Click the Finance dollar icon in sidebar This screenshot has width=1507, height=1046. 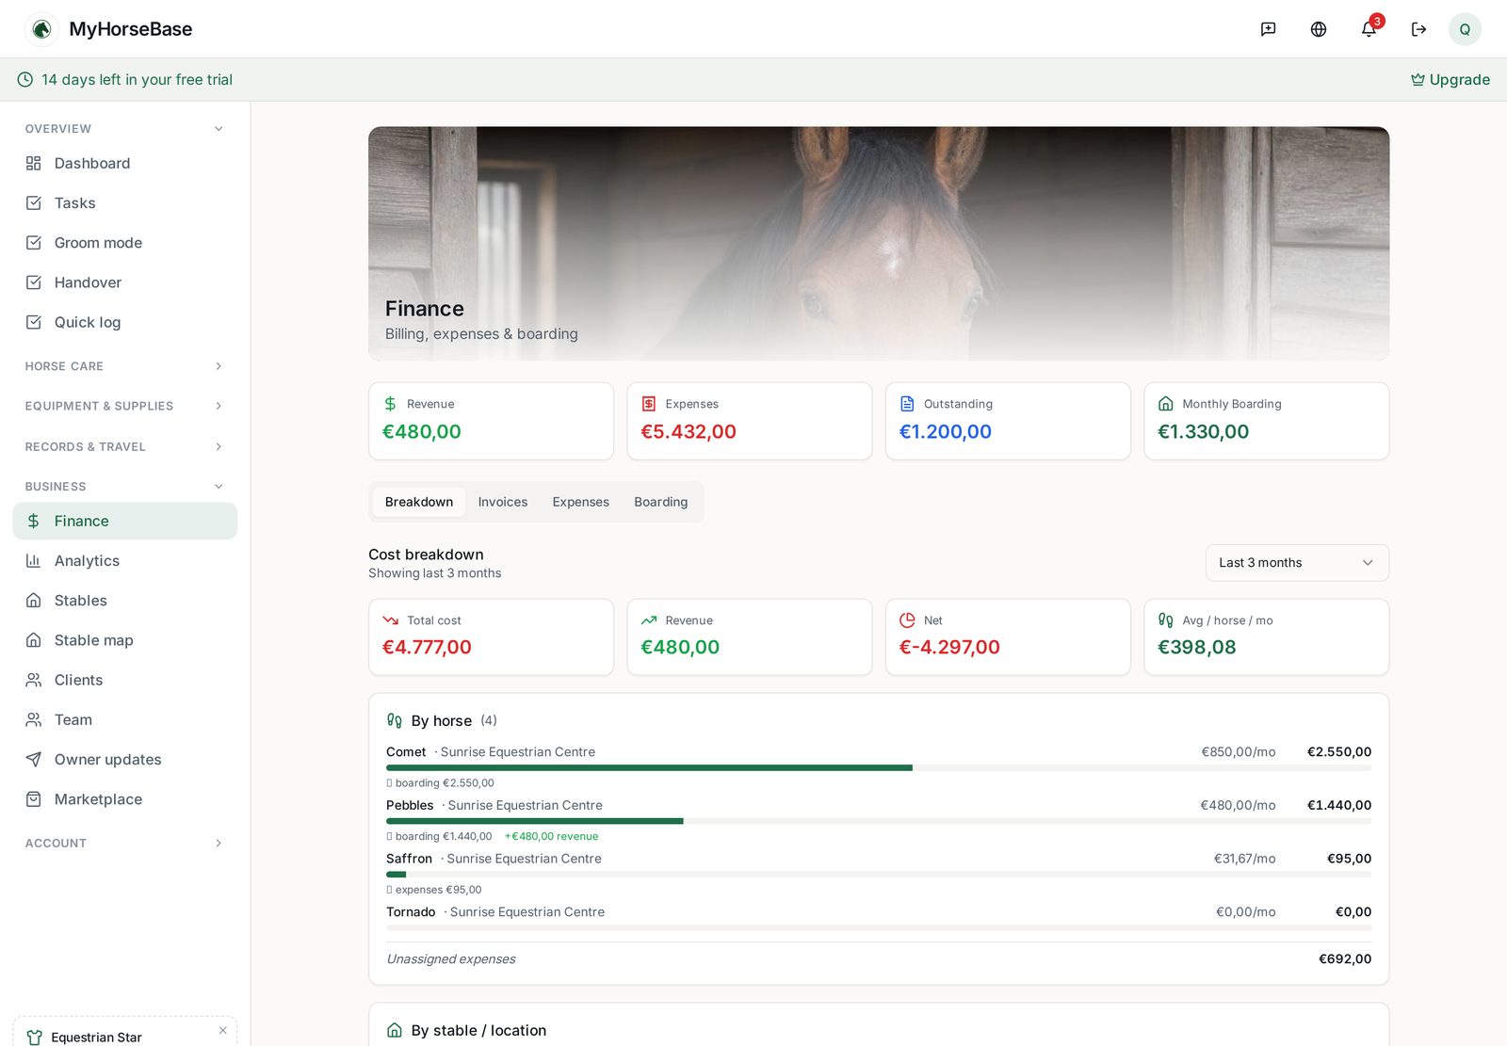click(x=34, y=521)
